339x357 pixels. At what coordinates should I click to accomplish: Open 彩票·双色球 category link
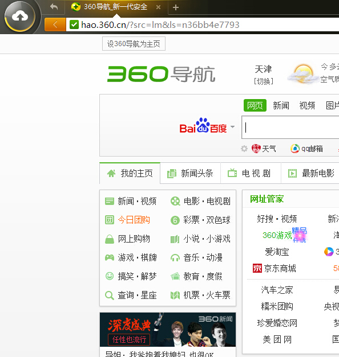207,220
